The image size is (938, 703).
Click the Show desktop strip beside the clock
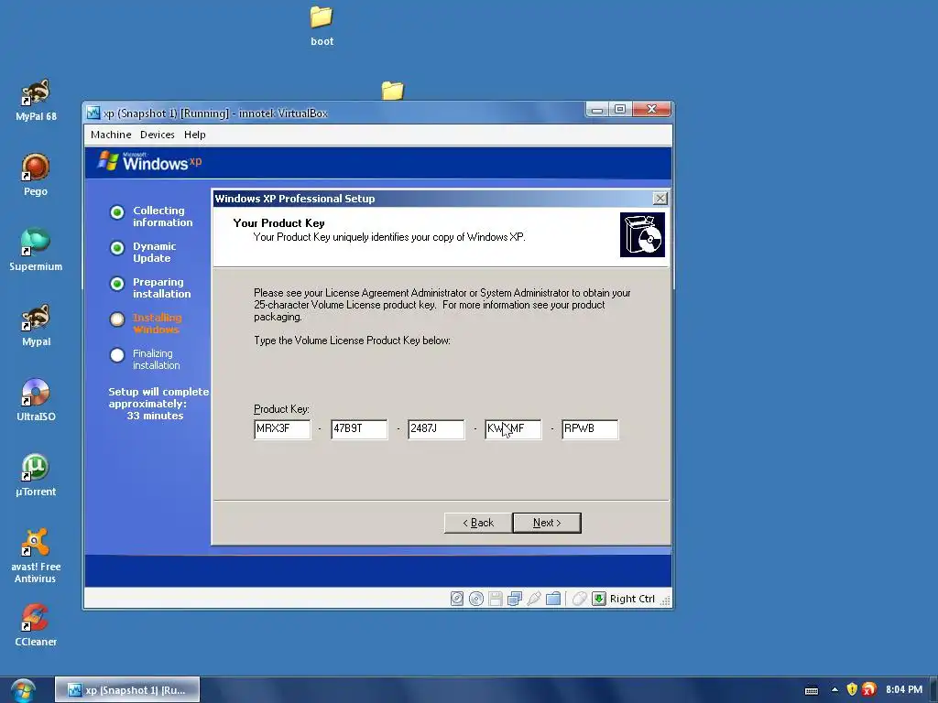click(933, 690)
